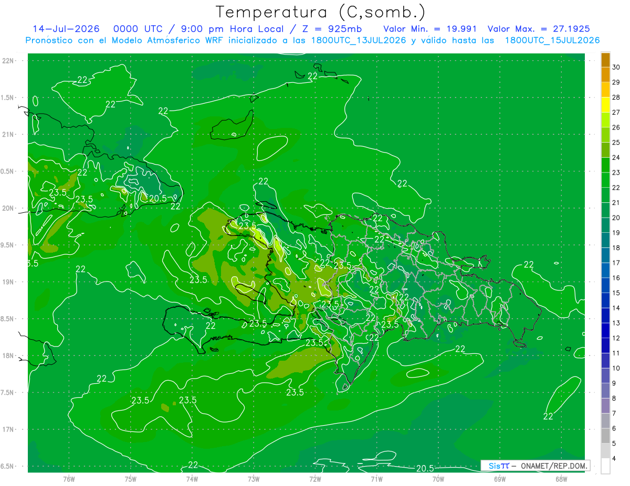Select the date text "14-Jul-2026"
This screenshot has height=486, width=630.
point(67,29)
